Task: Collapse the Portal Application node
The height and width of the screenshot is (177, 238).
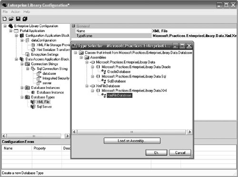Action: (10, 31)
